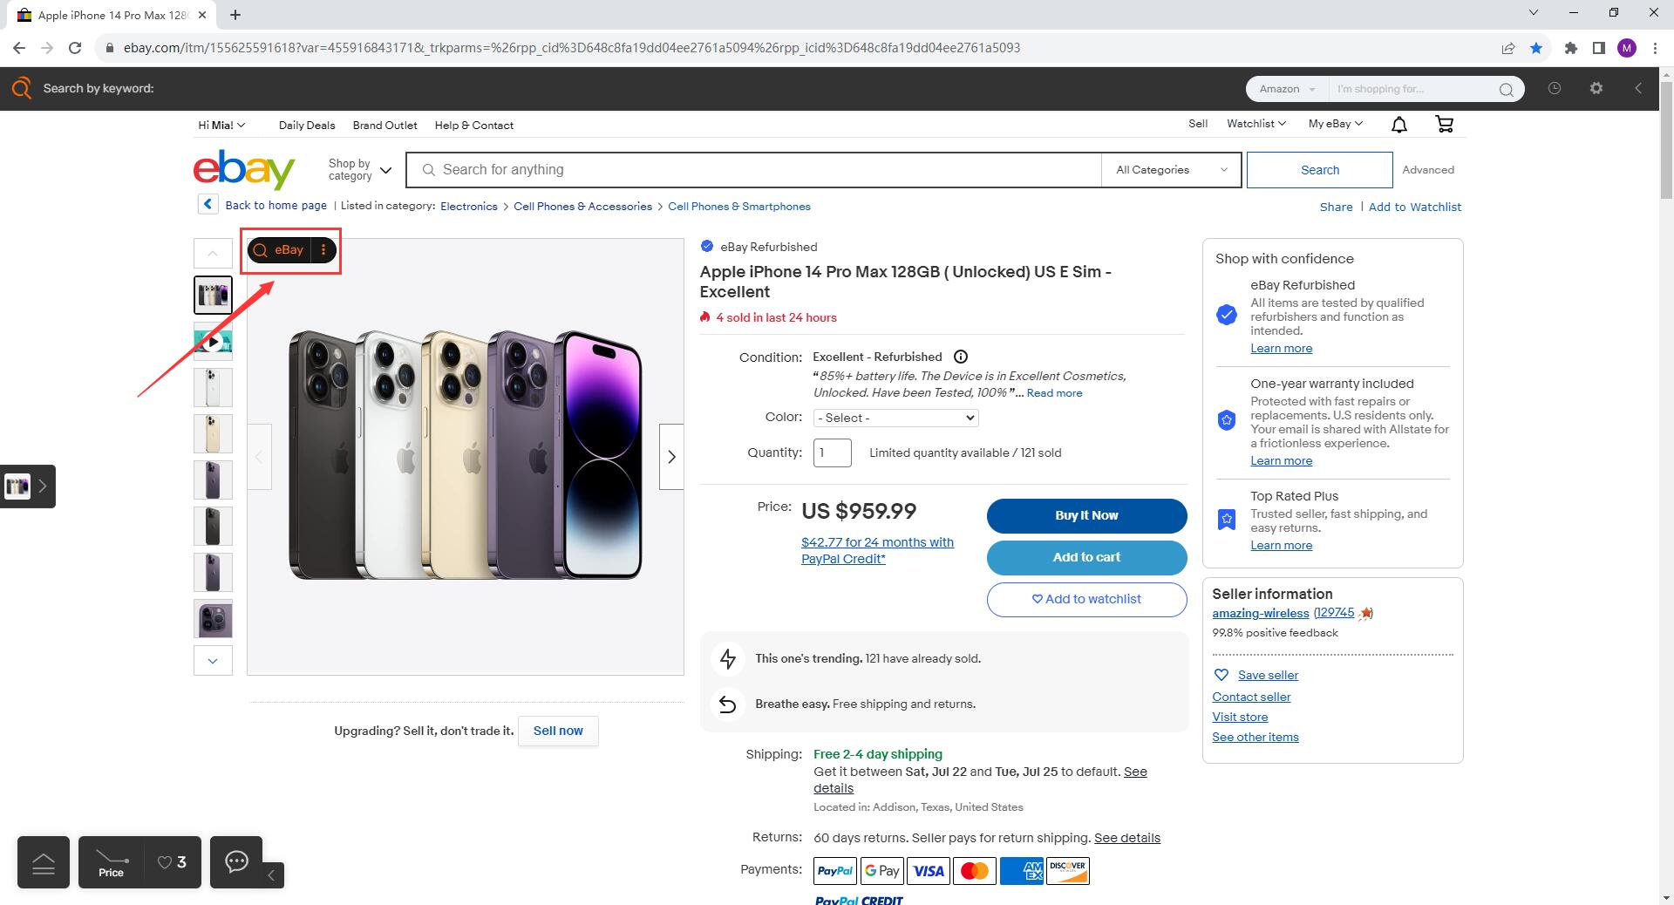Click the refurbished condition info icon
Viewport: 1674px width, 905px height.
tap(961, 357)
